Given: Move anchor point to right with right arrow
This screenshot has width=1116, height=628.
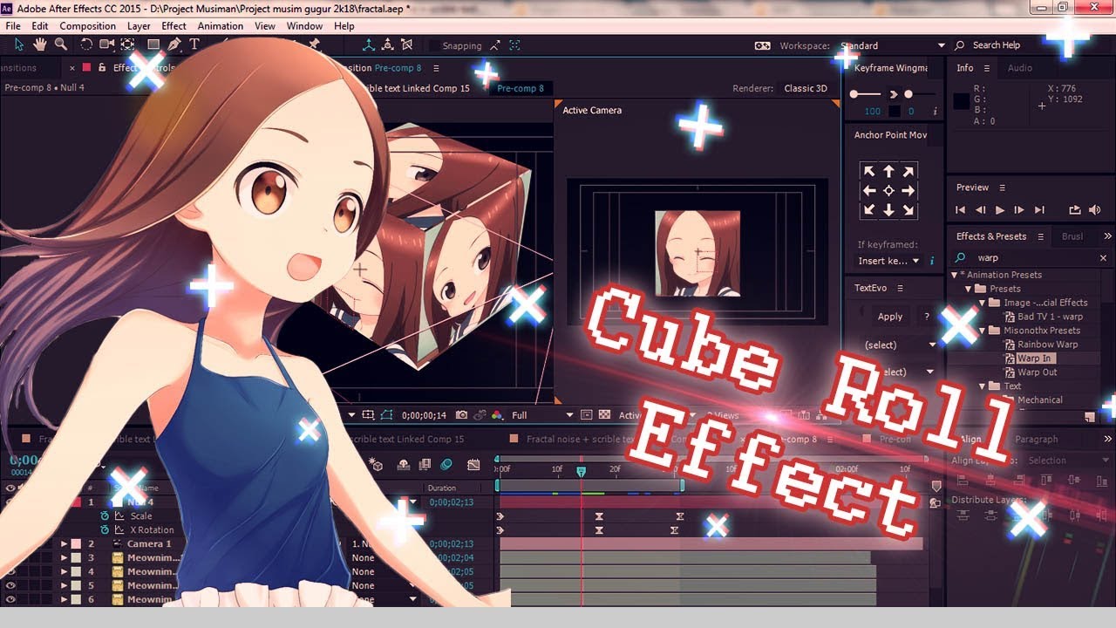Looking at the screenshot, I should pyautogui.click(x=908, y=190).
